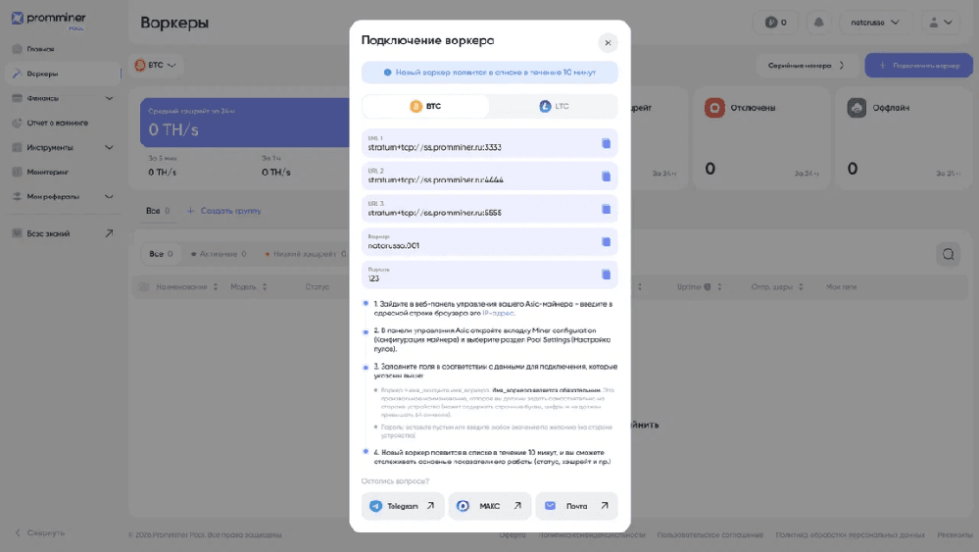Screen dimensions: 979x552
Task: Expand Финансы sidebar section
Action: (x=63, y=98)
